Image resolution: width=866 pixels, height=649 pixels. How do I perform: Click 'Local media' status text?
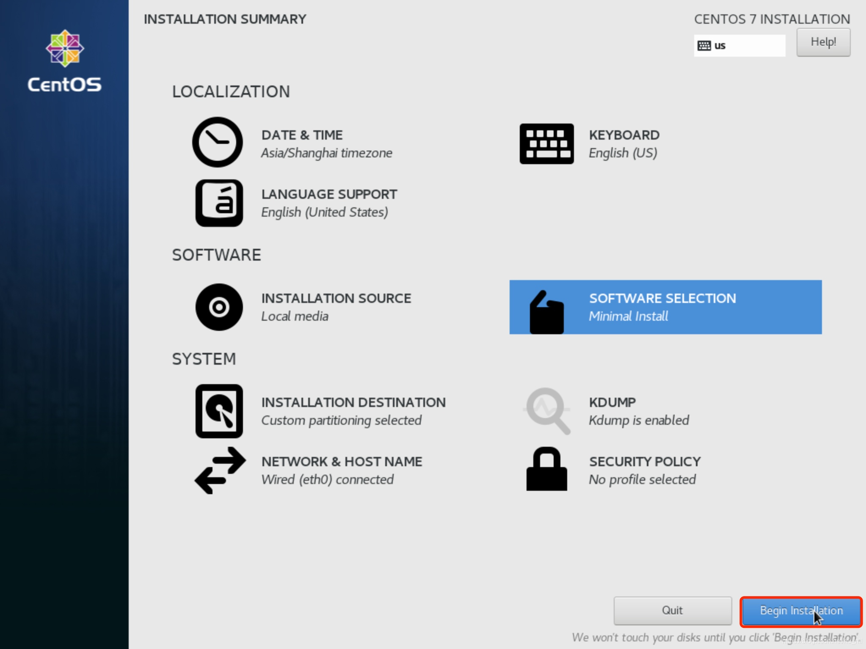[x=295, y=316]
